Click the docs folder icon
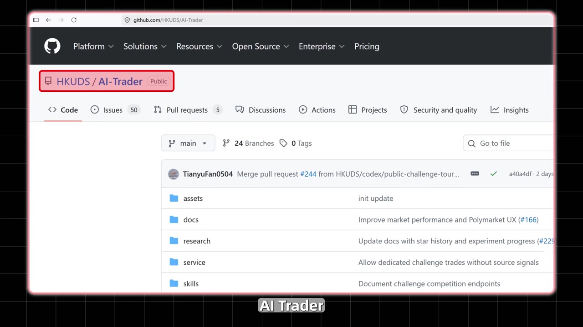Image resolution: width=583 pixels, height=327 pixels. 174,219
